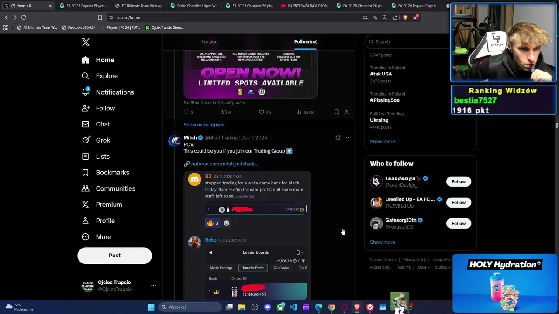
Task: Reply to the post with 3 replies
Action: click(189, 113)
